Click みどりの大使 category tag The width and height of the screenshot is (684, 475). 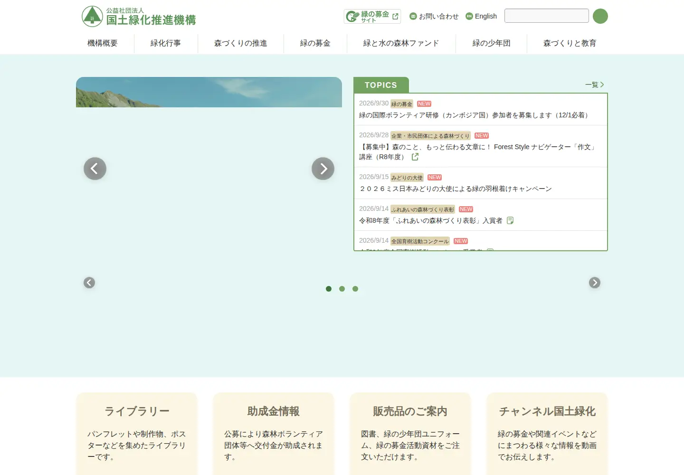pos(407,177)
